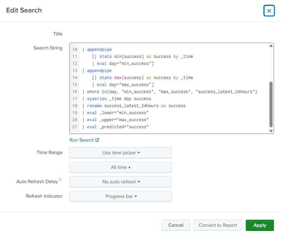
Task: Select the xyseries keyword on line 17
Action: 97,99
